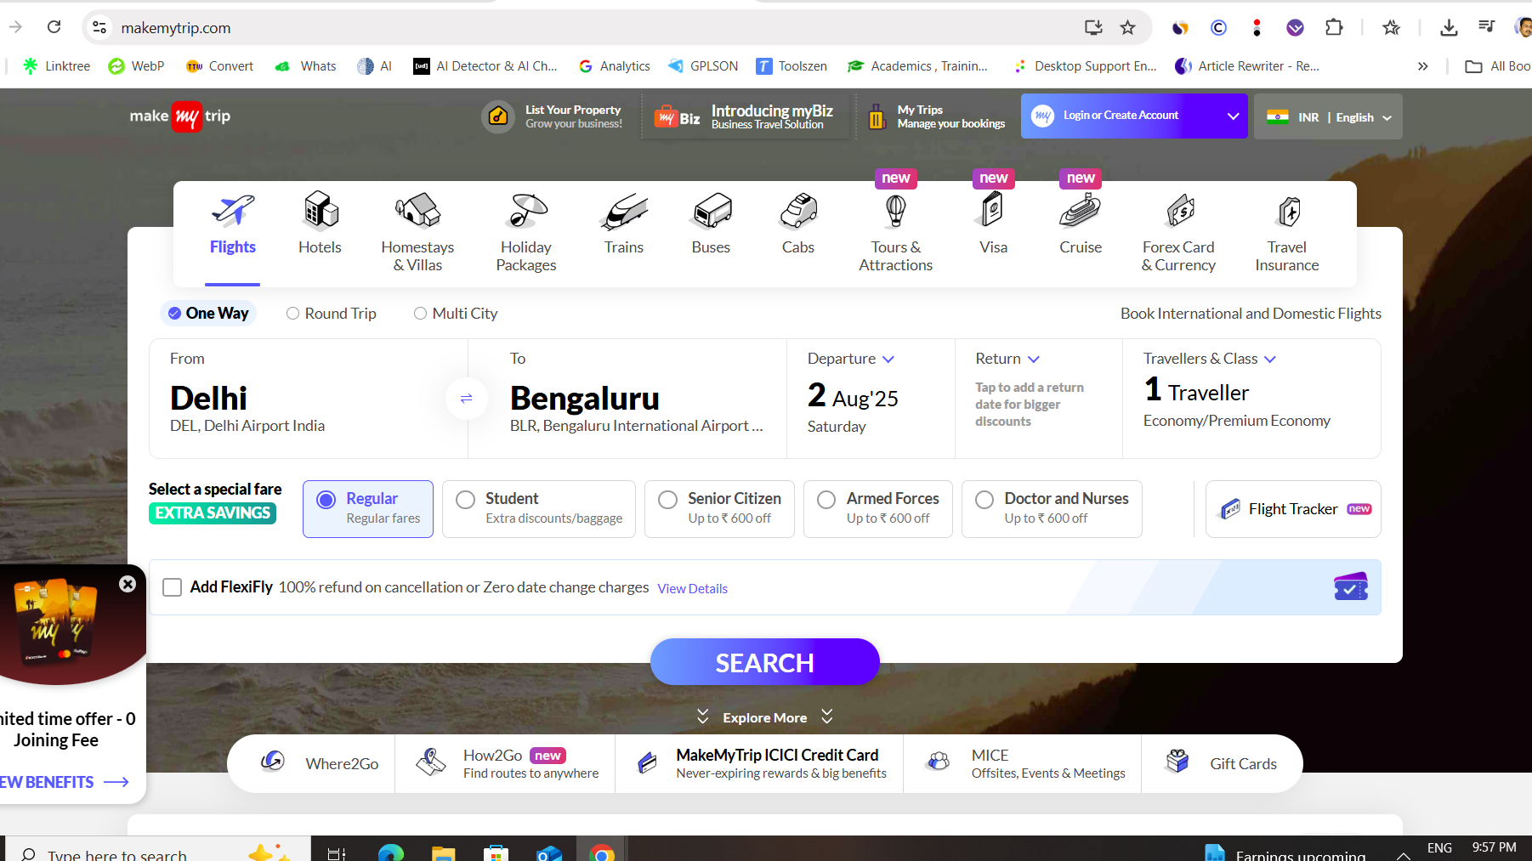Open Homestays & Villas house icon
Image resolution: width=1532 pixels, height=861 pixels.
[417, 211]
